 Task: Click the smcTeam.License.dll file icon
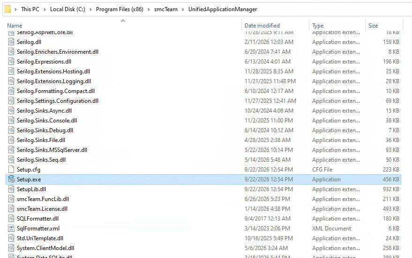click(11, 209)
